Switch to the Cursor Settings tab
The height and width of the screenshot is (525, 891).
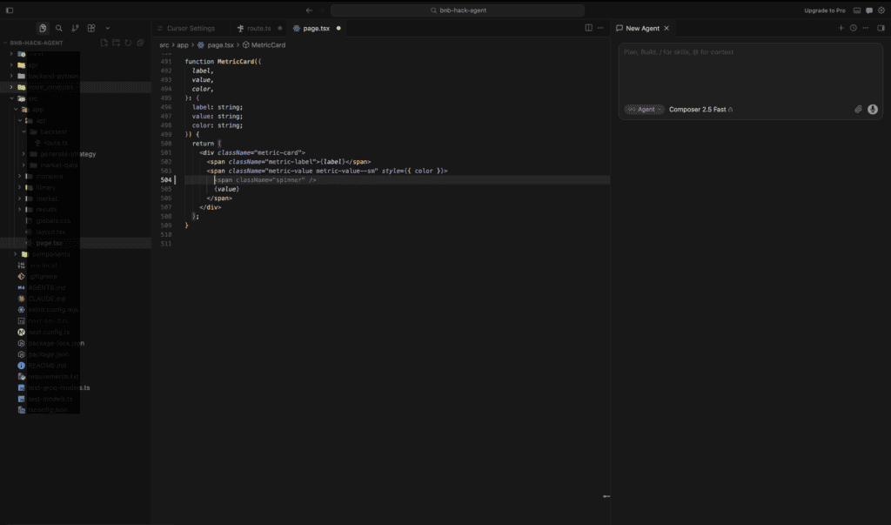click(x=191, y=28)
